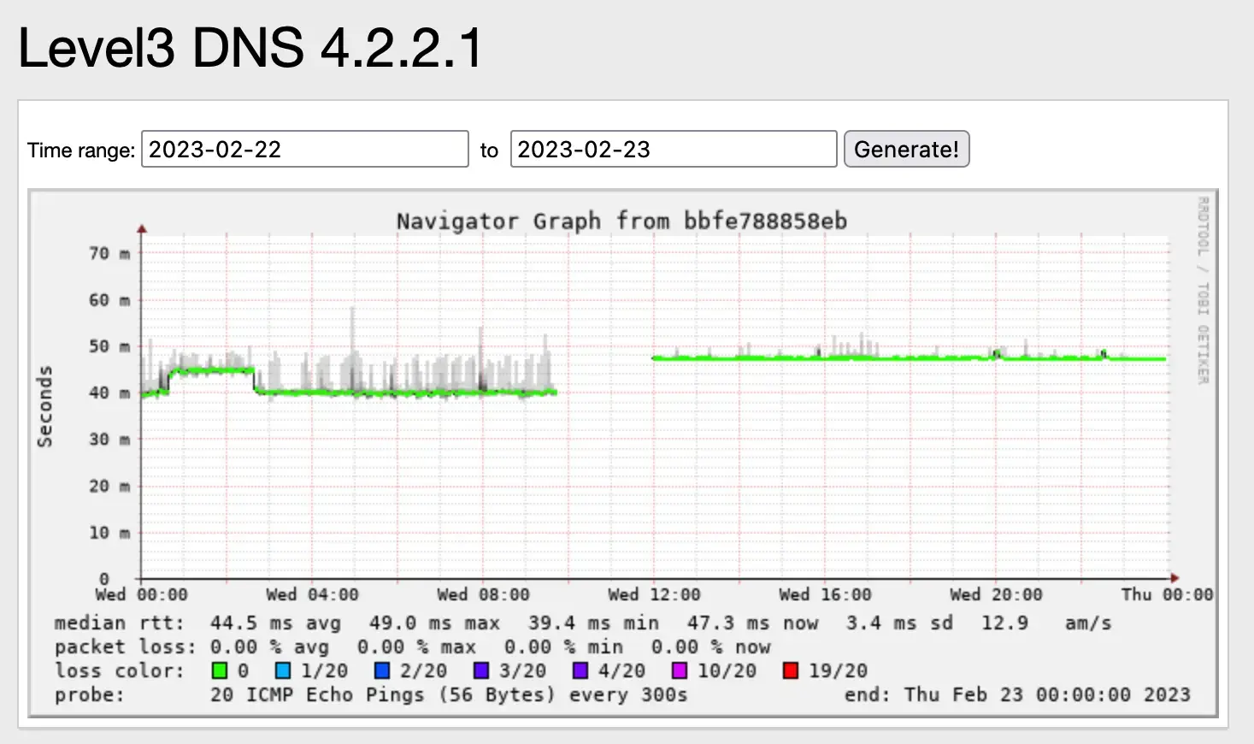Click the magenta 10/20 loss swatch
Image resolution: width=1254 pixels, height=744 pixels.
pos(680,670)
